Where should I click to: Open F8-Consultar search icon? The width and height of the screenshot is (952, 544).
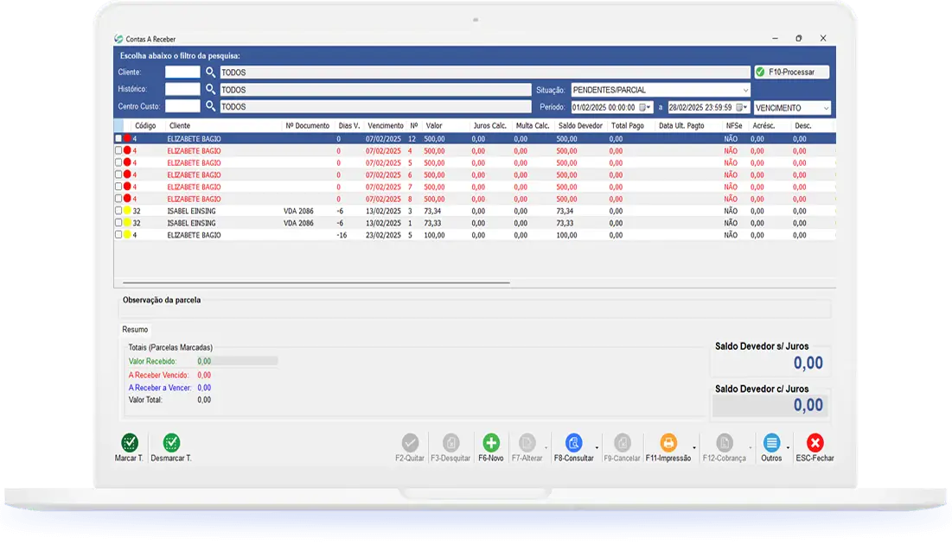(x=573, y=443)
